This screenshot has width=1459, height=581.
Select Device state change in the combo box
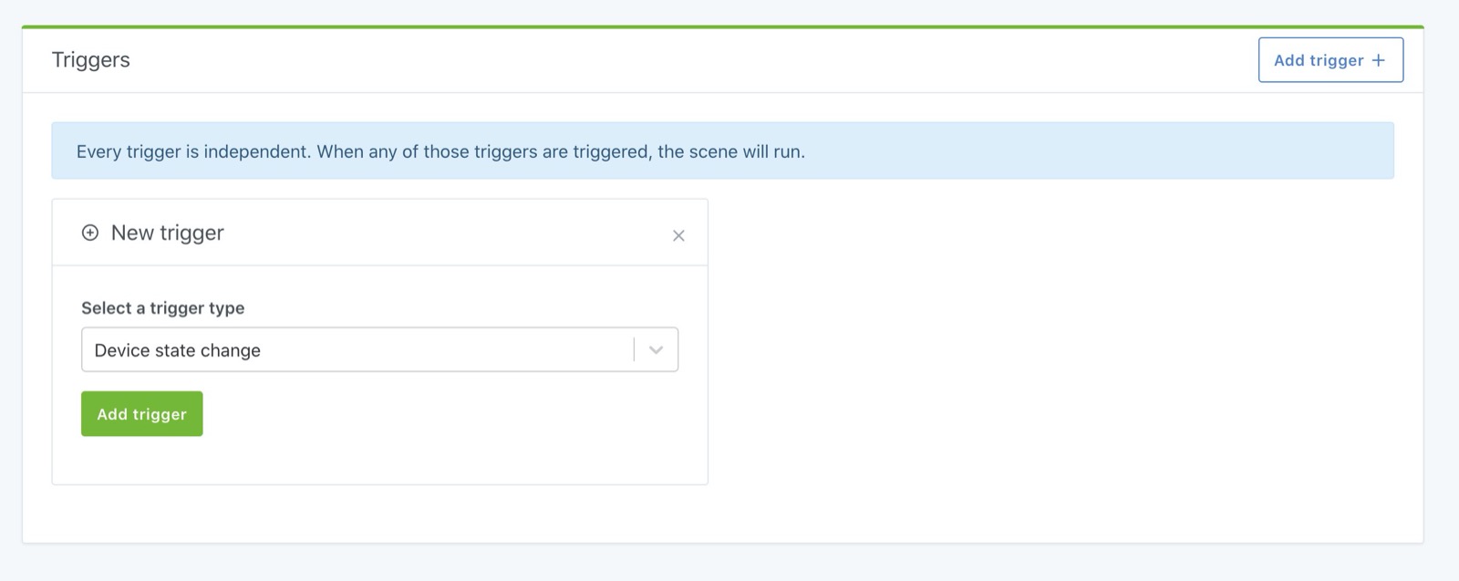point(365,349)
